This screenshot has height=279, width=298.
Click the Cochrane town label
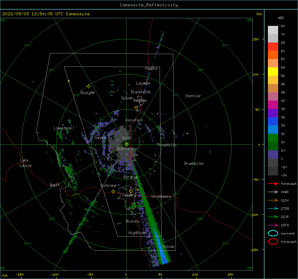tap(108, 185)
